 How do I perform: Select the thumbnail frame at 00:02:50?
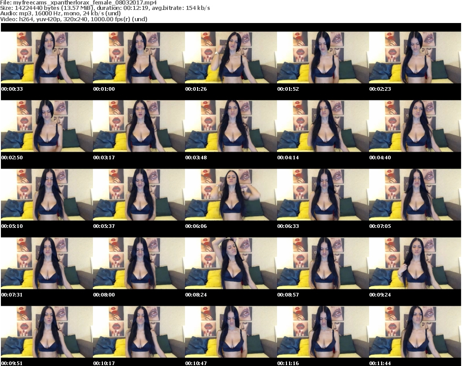point(47,126)
